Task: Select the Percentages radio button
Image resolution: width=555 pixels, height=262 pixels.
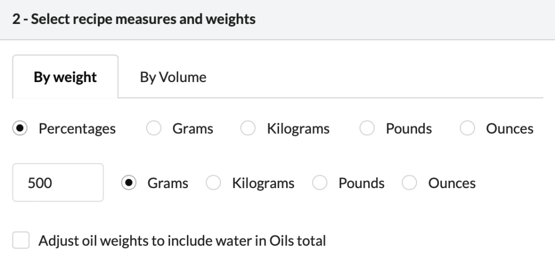Action: [x=20, y=129]
